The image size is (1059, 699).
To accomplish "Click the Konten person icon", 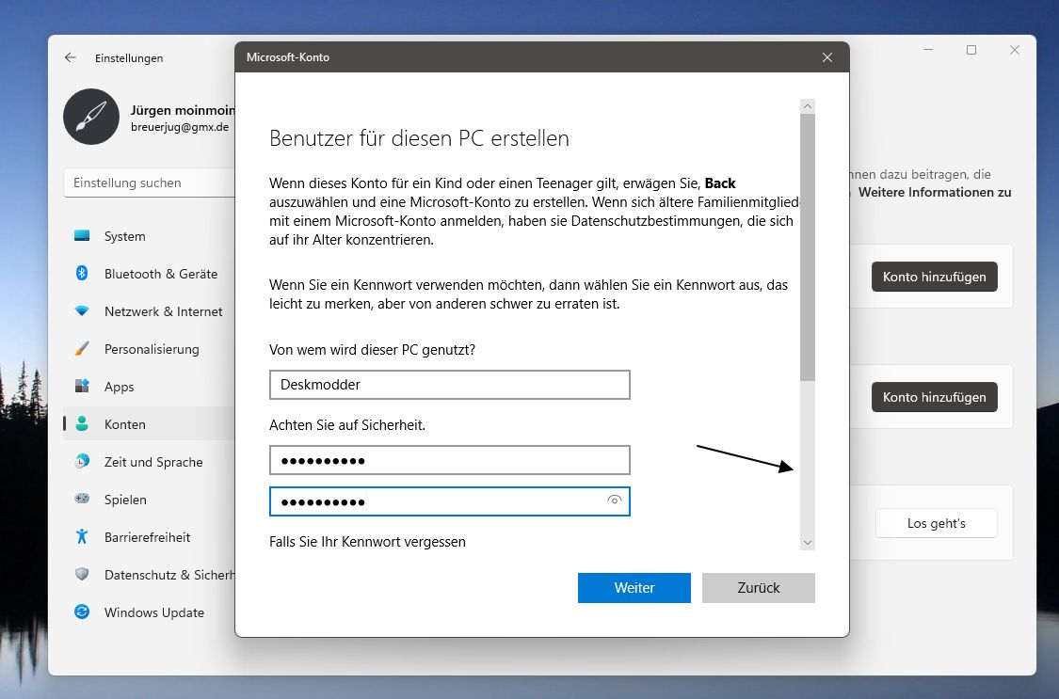I will tap(82, 423).
